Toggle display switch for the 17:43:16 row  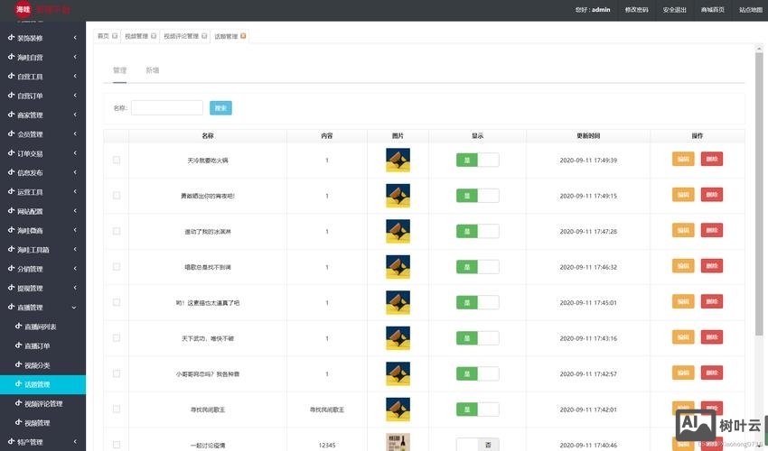click(478, 338)
